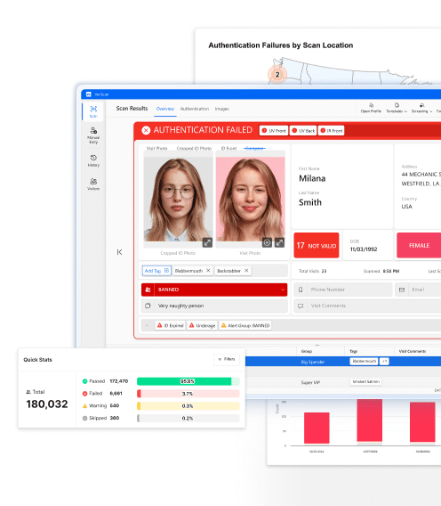Expand the Visit Photo image
Viewport: 441px width, 506px height.
click(x=279, y=242)
